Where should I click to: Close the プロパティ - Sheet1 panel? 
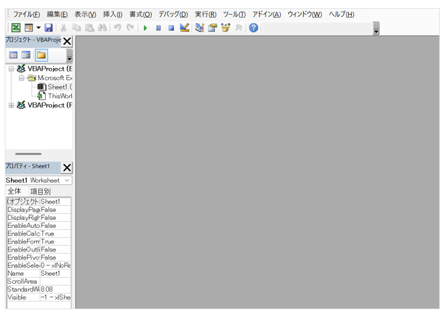67,167
